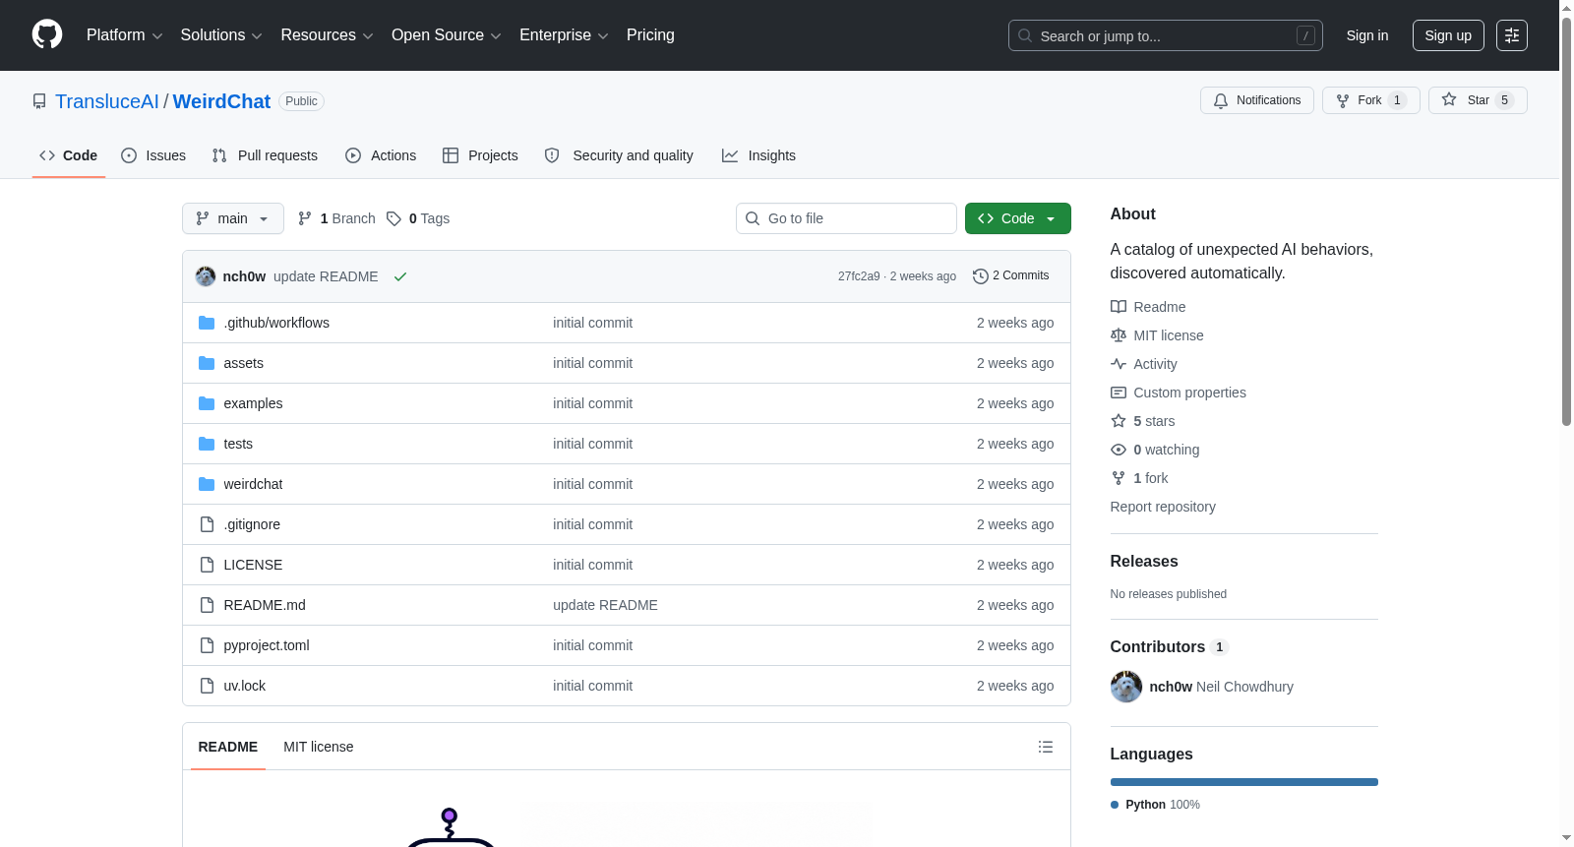Screen dimensions: 1574x847
Task: Click the eye icon next to 0 watching
Action: click(1119, 450)
